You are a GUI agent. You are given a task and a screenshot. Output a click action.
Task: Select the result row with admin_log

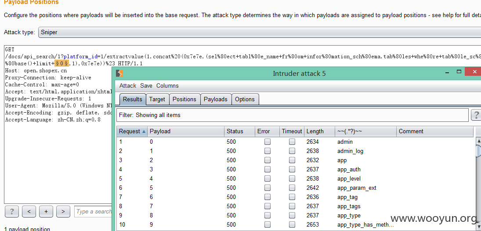(295, 151)
